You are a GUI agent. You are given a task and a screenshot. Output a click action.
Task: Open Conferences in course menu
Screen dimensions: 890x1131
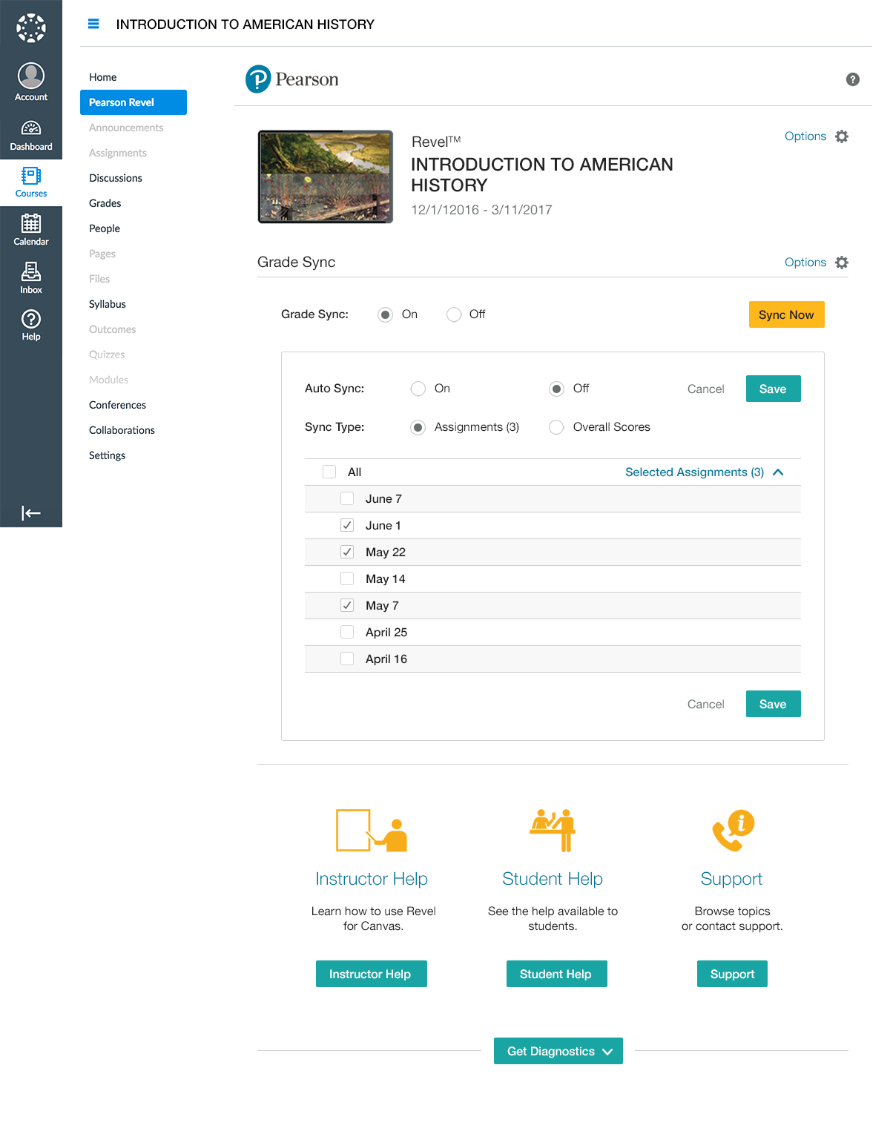(117, 405)
